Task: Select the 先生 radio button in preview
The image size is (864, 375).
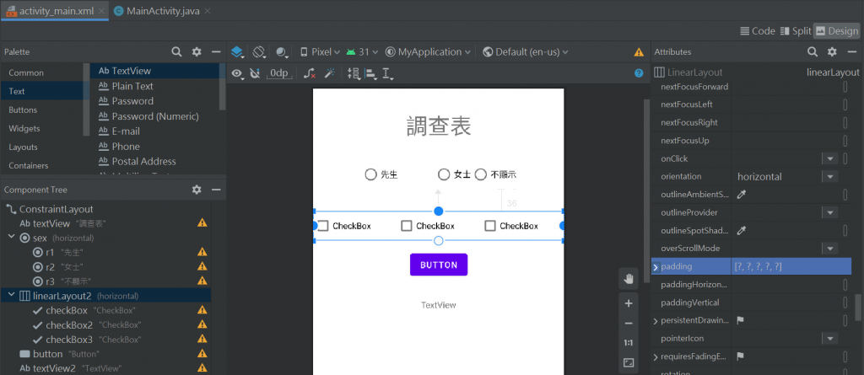Action: pyautogui.click(x=381, y=174)
